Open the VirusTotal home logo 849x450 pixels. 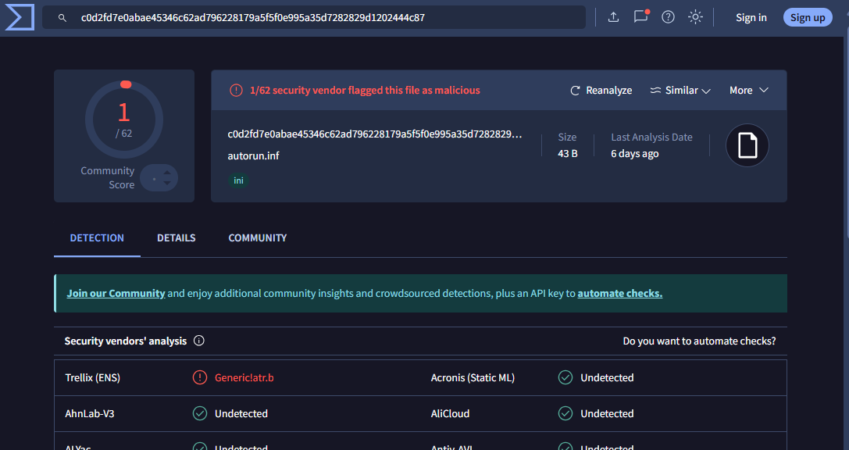pyautogui.click(x=20, y=17)
